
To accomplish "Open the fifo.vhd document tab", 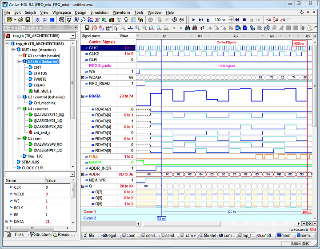I will point(208,235).
